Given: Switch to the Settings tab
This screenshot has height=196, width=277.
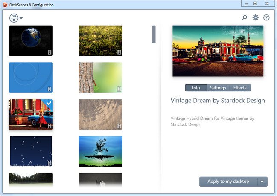Looking at the screenshot, I should click(218, 88).
